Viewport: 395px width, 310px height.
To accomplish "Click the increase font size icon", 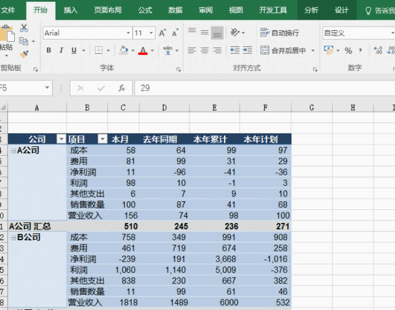I will click(162, 33).
